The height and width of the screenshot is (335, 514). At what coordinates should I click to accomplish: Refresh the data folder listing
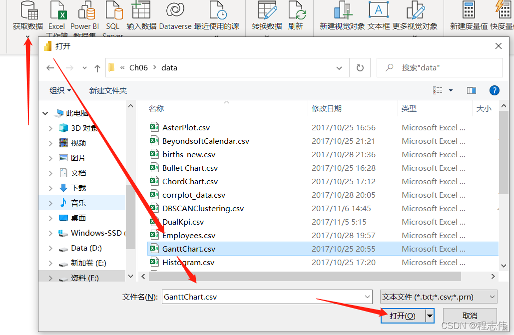(x=360, y=68)
